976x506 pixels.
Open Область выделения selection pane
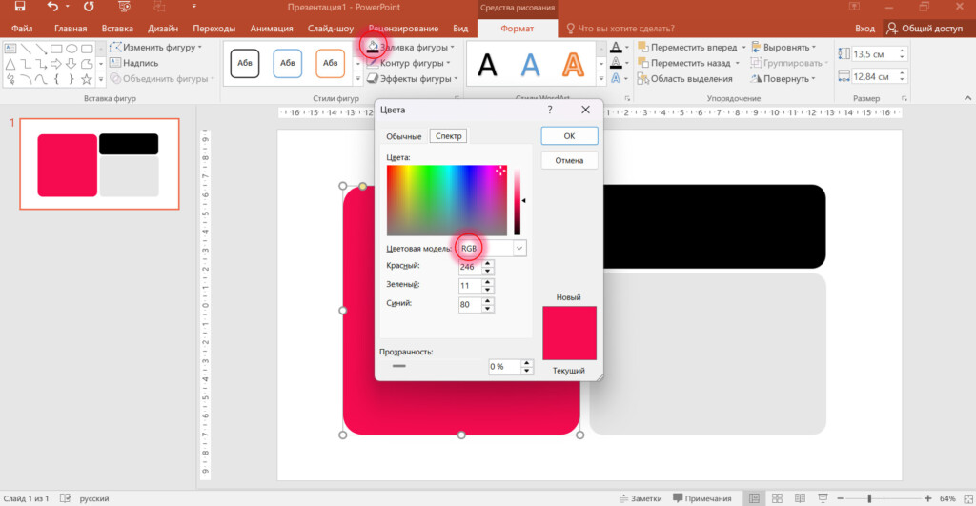click(684, 79)
